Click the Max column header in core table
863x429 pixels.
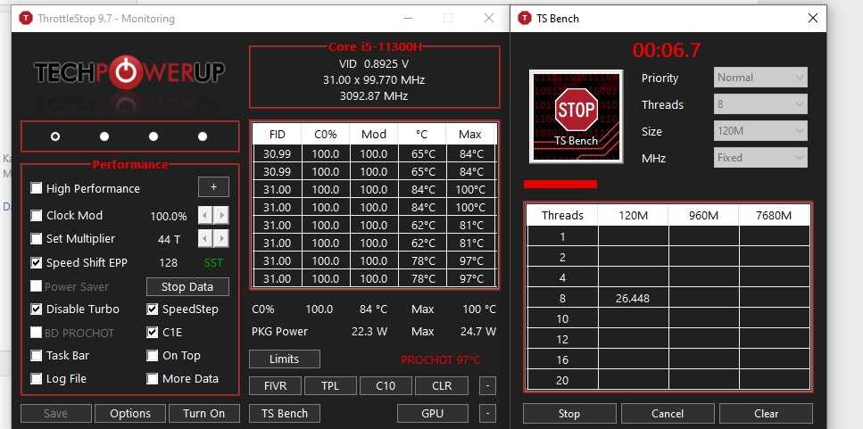[x=470, y=134]
